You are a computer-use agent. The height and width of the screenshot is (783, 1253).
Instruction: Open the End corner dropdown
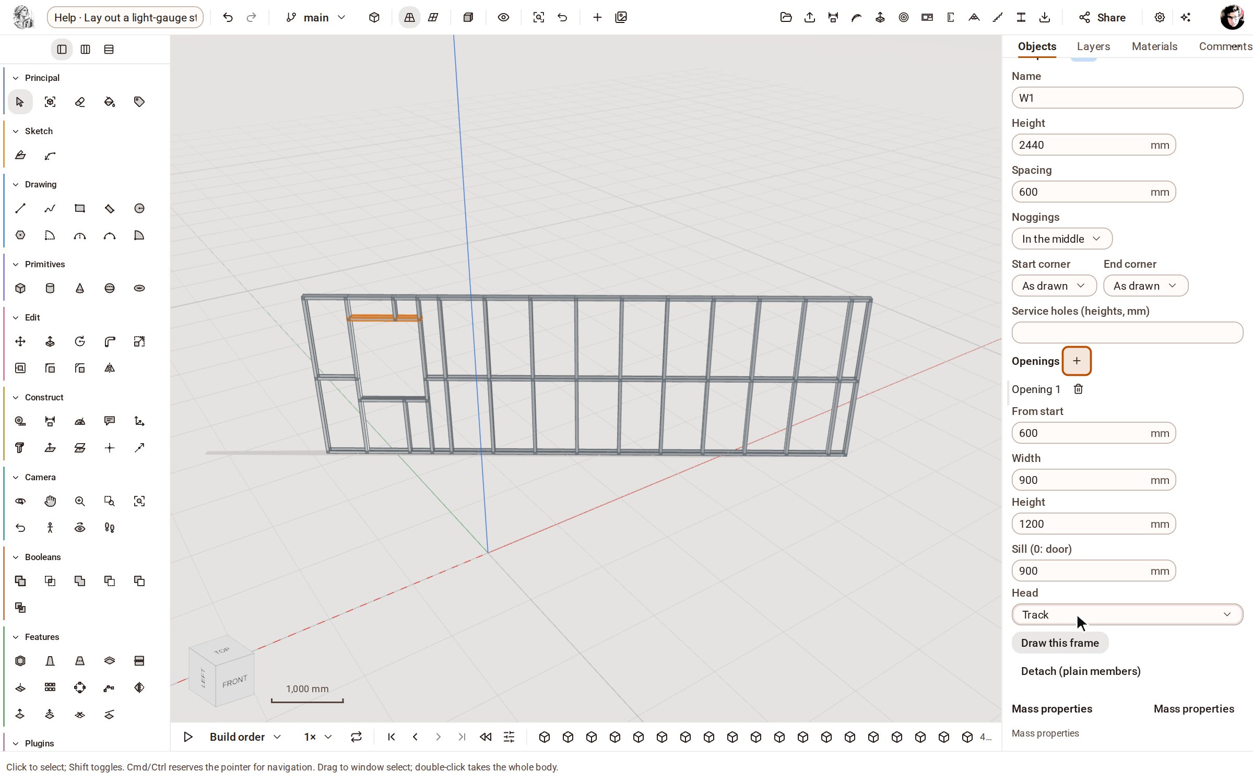coord(1145,286)
